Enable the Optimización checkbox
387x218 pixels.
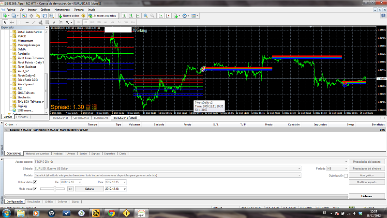coord(345,175)
